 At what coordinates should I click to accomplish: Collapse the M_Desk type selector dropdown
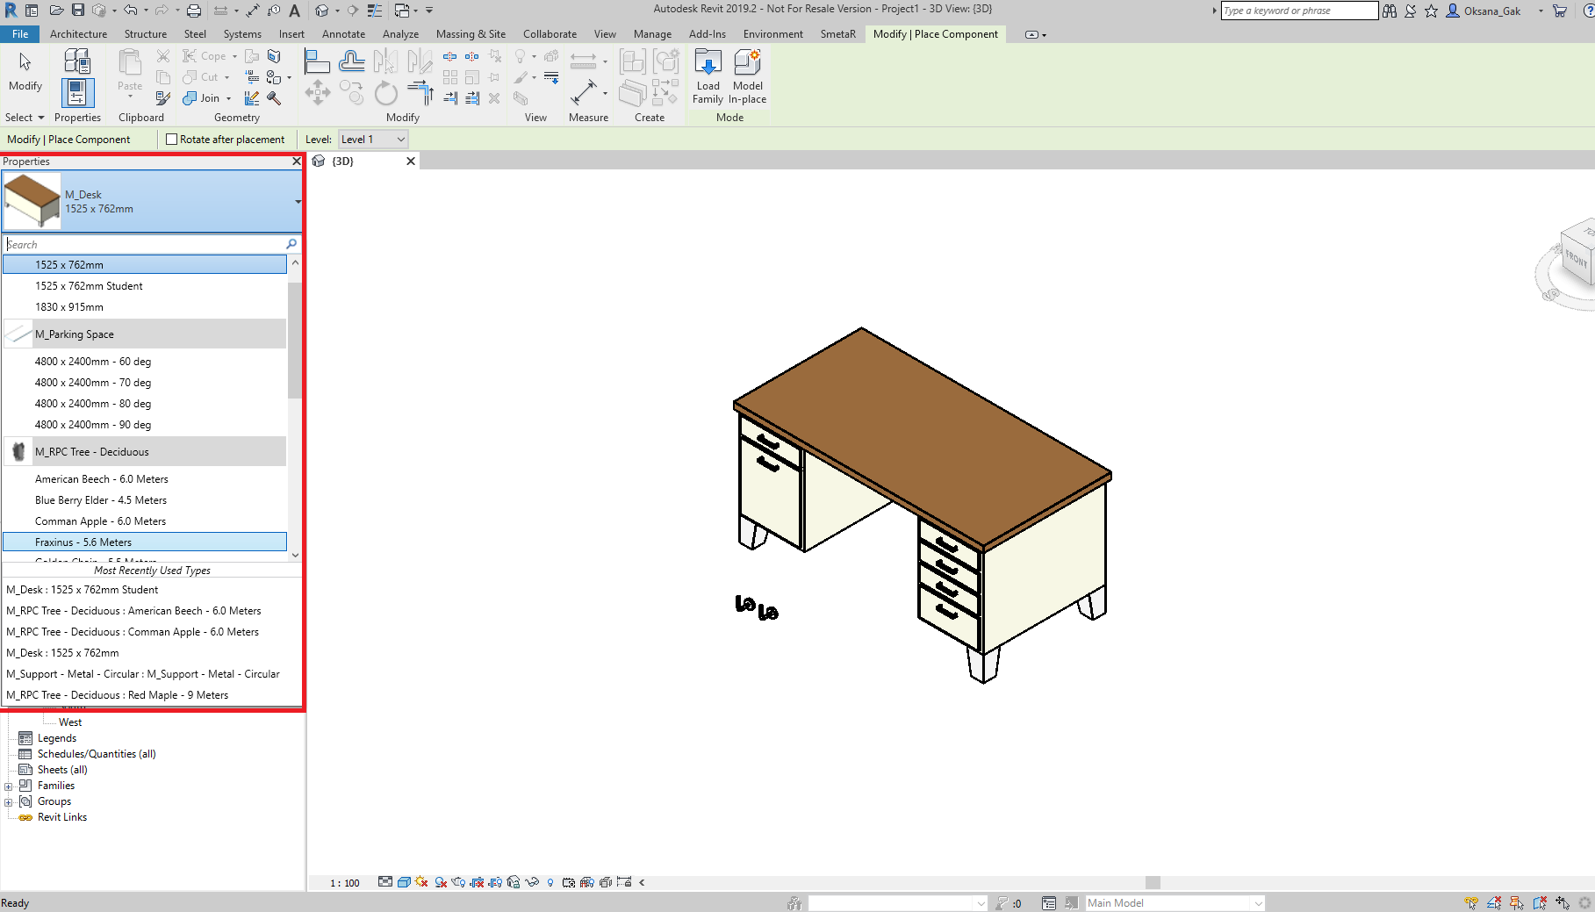pyautogui.click(x=298, y=202)
